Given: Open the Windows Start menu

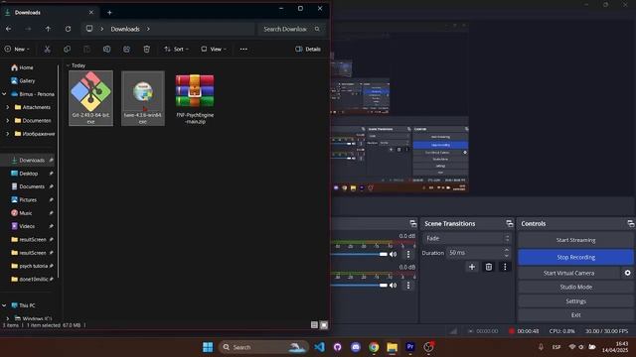Looking at the screenshot, I should click(x=208, y=347).
